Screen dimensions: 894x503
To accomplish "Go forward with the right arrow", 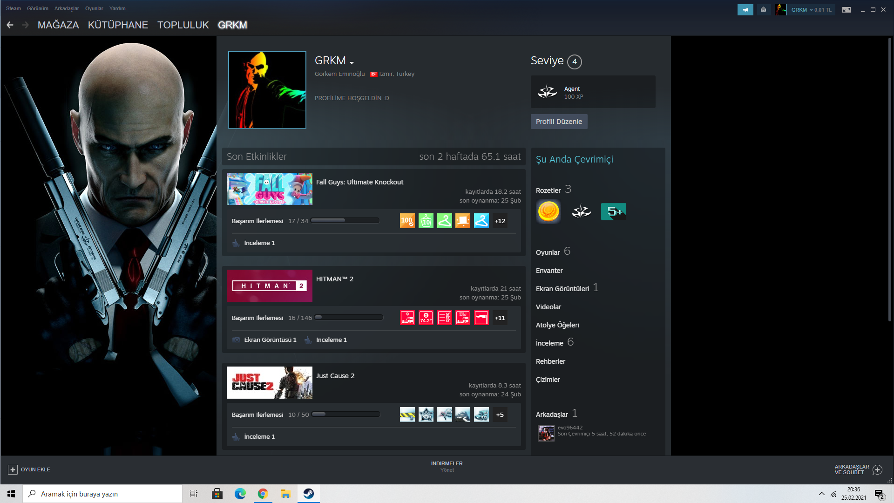I will pos(26,25).
